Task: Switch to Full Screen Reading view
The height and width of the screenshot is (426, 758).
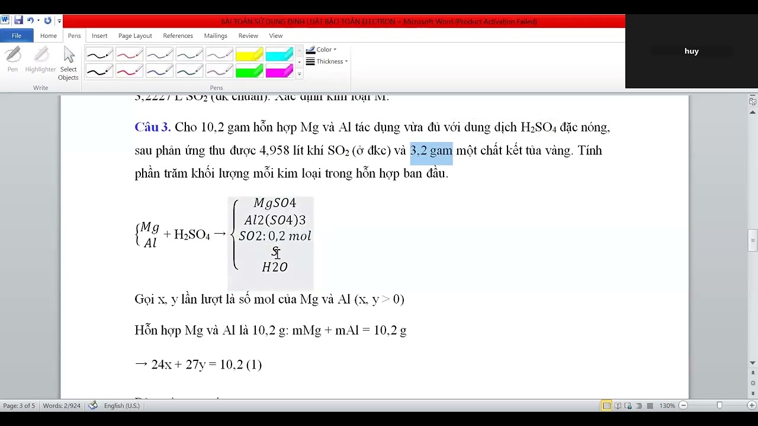Action: point(618,405)
